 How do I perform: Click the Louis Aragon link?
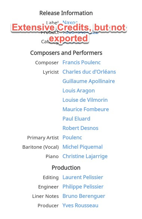click(78, 91)
